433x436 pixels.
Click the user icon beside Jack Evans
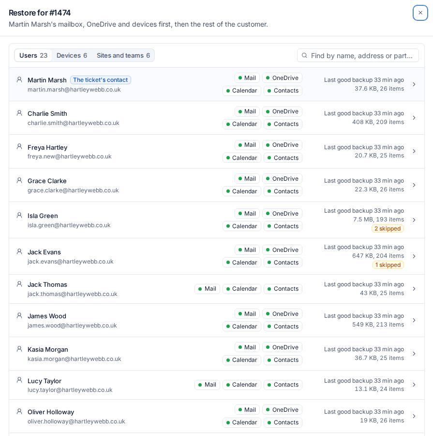click(x=19, y=251)
